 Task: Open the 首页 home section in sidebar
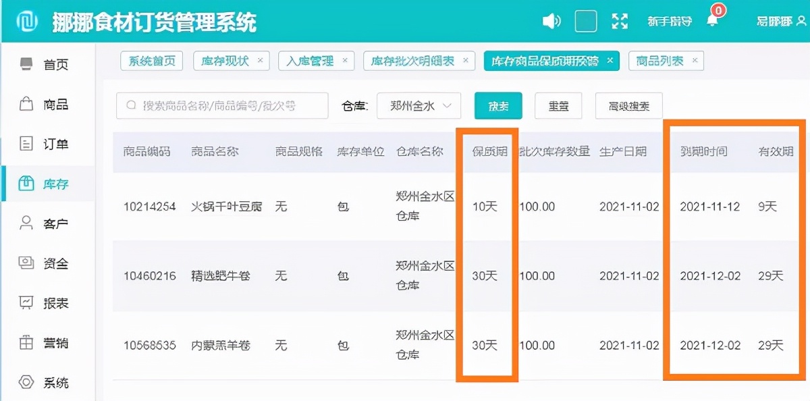tap(40, 64)
